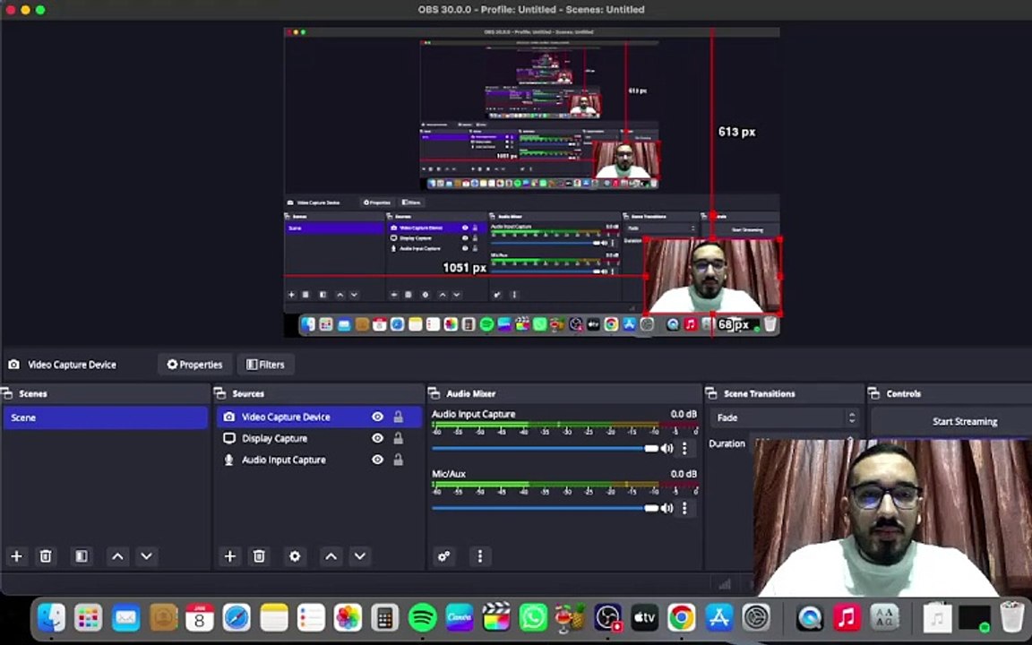This screenshot has height=645, width=1032.
Task: Mute the Audio Input Capture speaker icon
Action: click(666, 448)
